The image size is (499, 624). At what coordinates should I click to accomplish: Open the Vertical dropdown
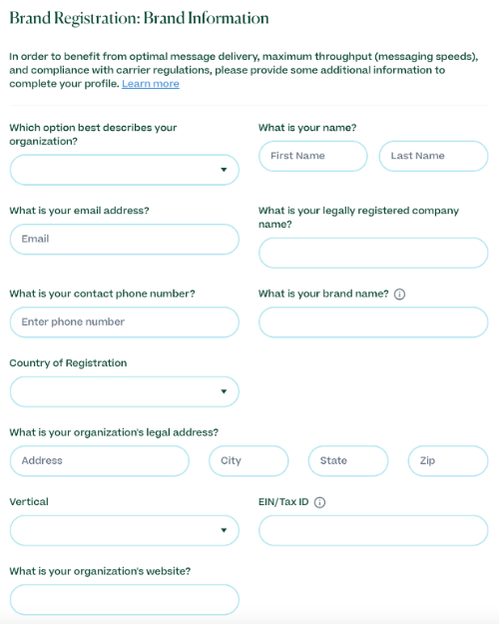pos(124,530)
